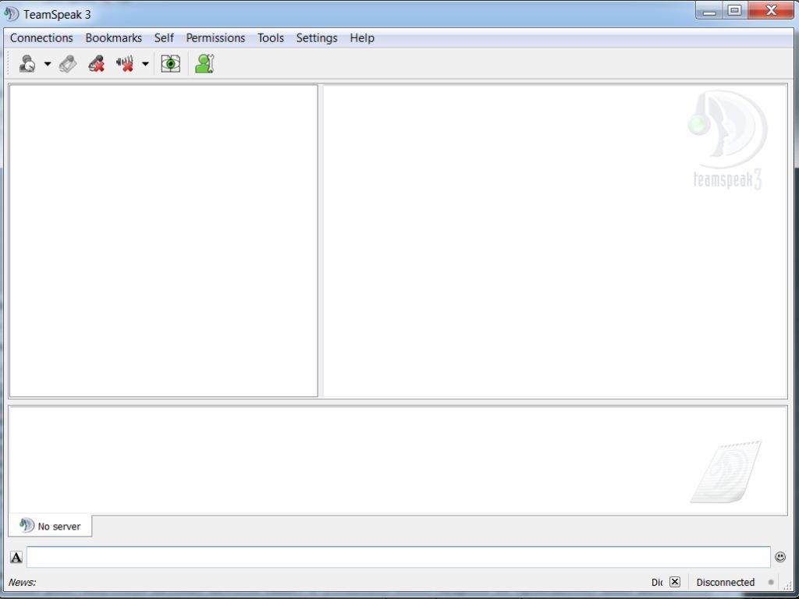Image resolution: width=799 pixels, height=599 pixels.
Task: Open the contacts manager green person icon
Action: pyautogui.click(x=204, y=64)
